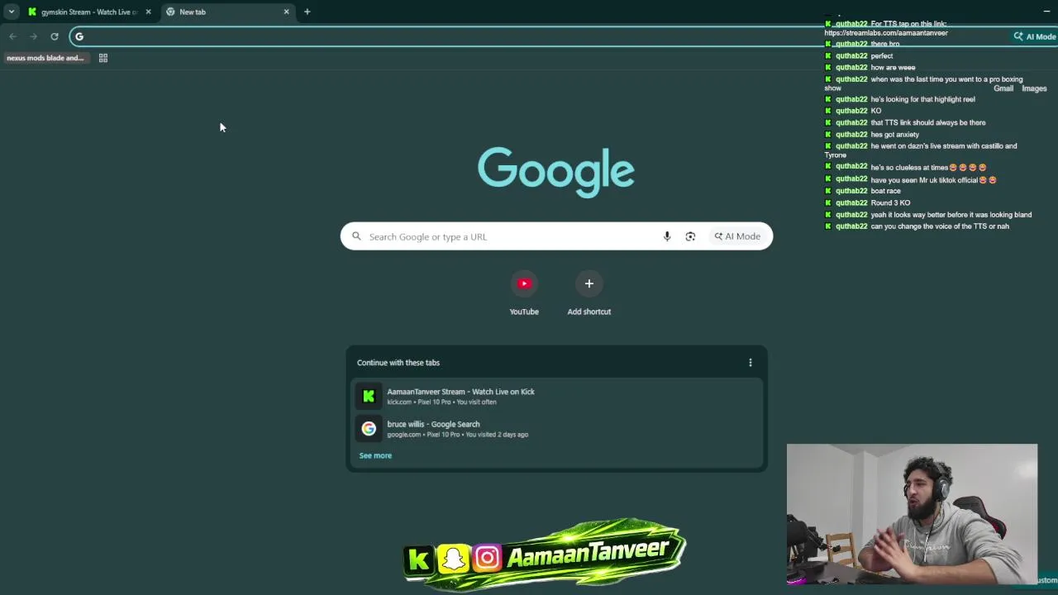Image resolution: width=1058 pixels, height=595 pixels.
Task: Reload the page
Action: pyautogui.click(x=55, y=36)
